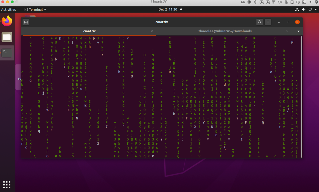Open a new terminal tab

point(26,22)
